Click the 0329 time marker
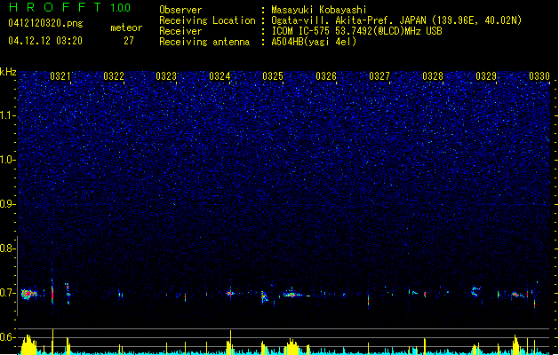Screen dimensions: 559x355 (x=486, y=75)
